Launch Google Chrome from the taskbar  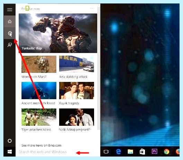tap(166, 152)
